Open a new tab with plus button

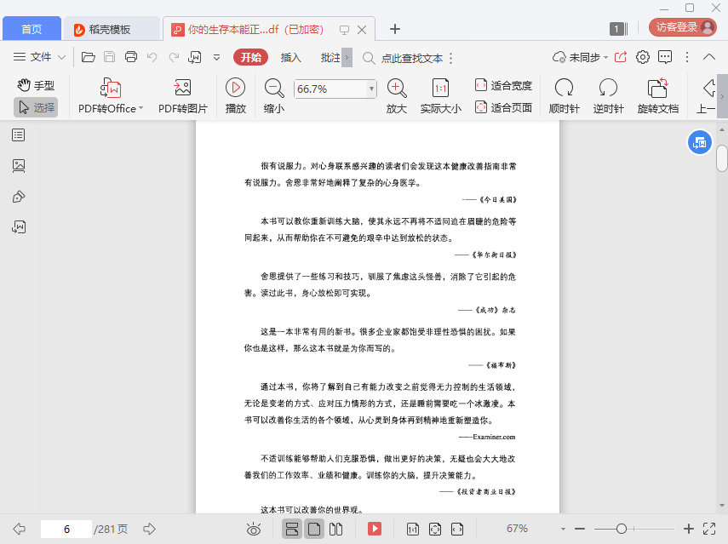[x=394, y=29]
